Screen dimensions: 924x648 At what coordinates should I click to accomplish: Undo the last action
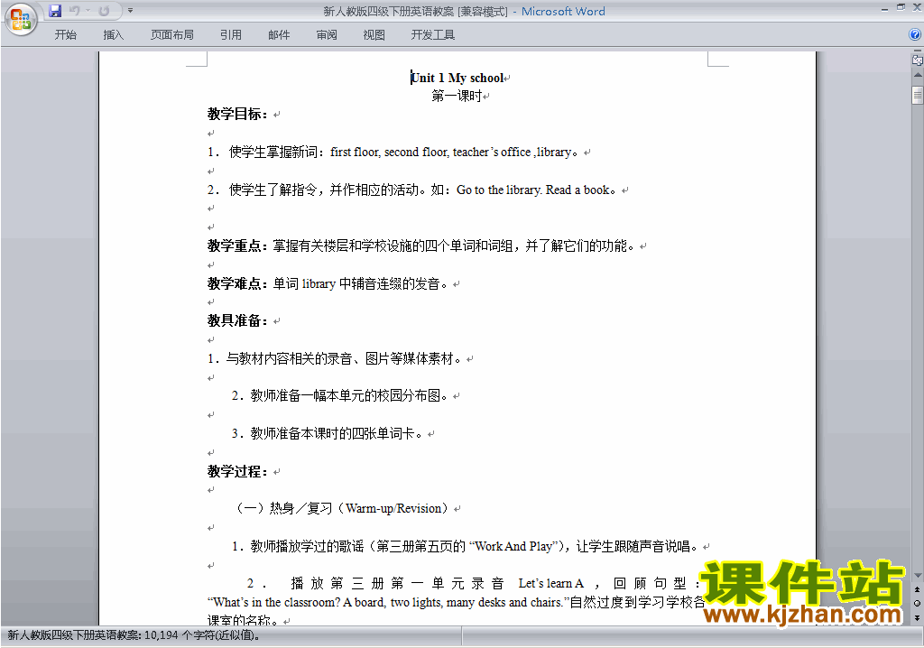point(74,11)
